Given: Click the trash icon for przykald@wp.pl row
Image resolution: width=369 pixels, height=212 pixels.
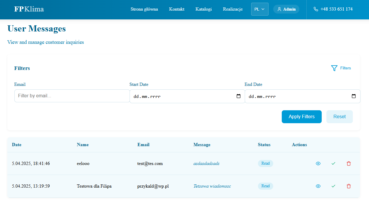Looking at the screenshot, I should click(349, 186).
